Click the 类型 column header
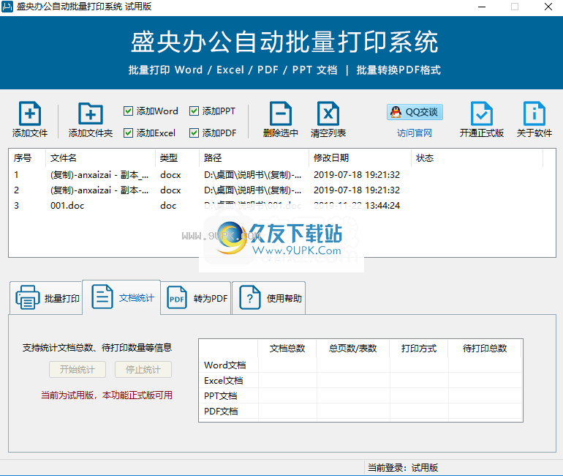Image resolution: width=563 pixels, height=476 pixels. 178,158
